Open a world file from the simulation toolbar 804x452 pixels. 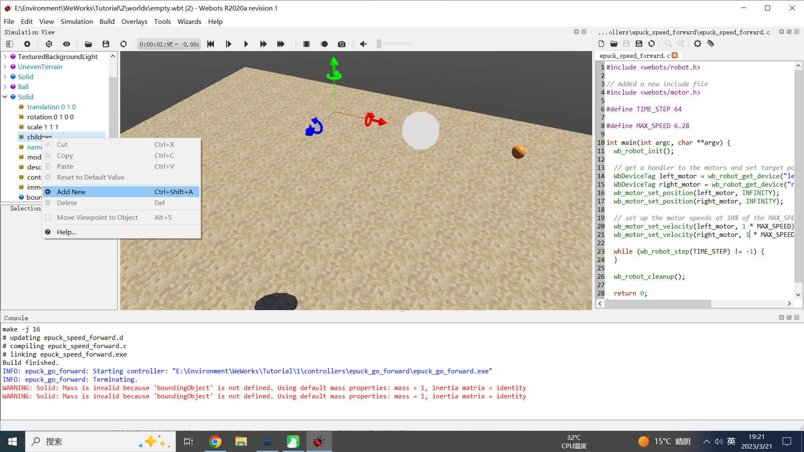pyautogui.click(x=88, y=44)
